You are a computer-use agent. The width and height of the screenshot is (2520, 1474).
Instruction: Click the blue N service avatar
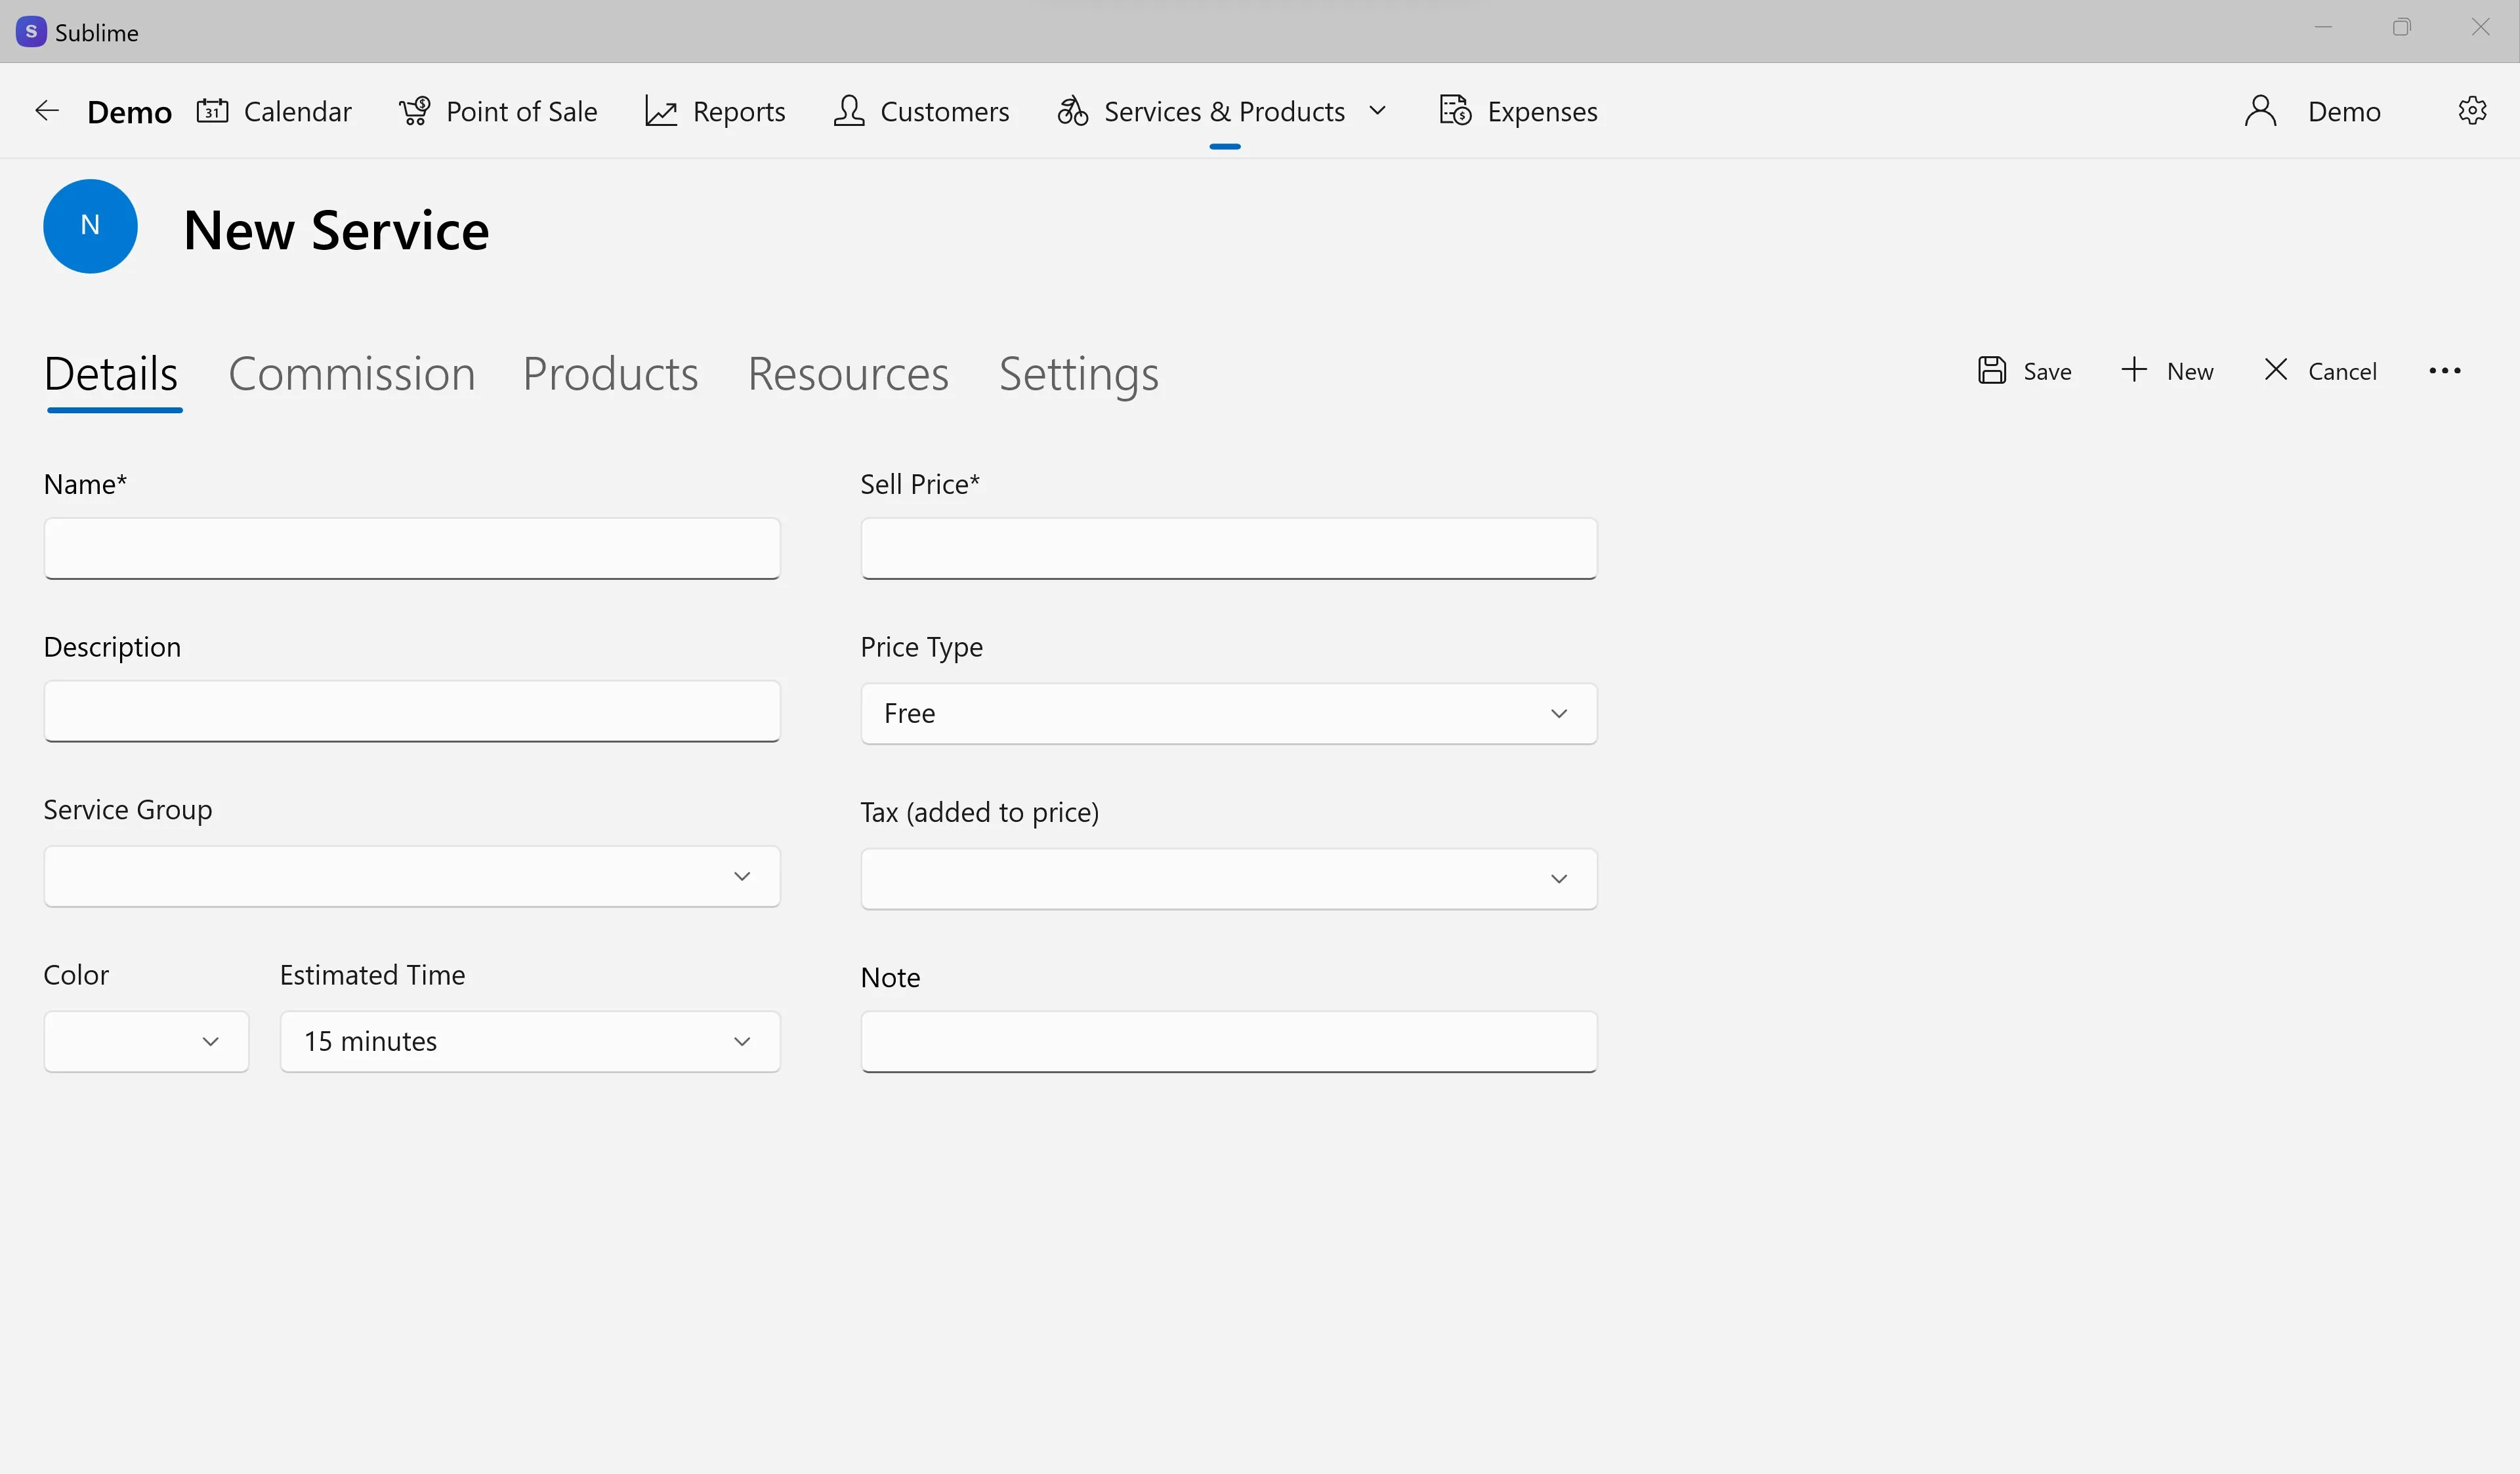click(90, 226)
